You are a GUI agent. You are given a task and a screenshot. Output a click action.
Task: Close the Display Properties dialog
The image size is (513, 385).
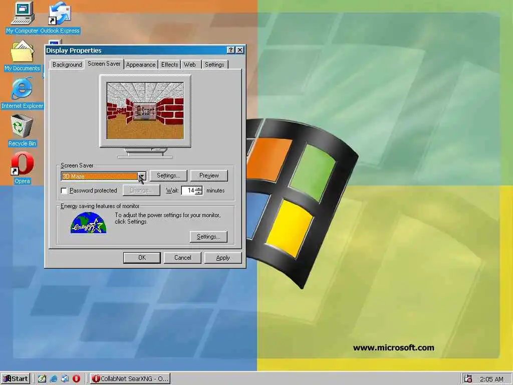(x=240, y=50)
